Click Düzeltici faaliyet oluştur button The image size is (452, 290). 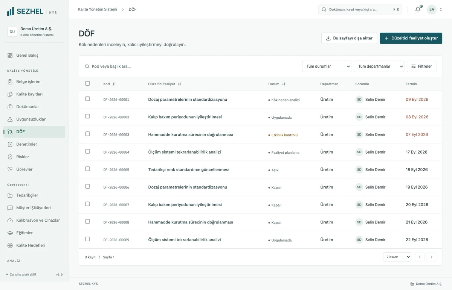411,38
